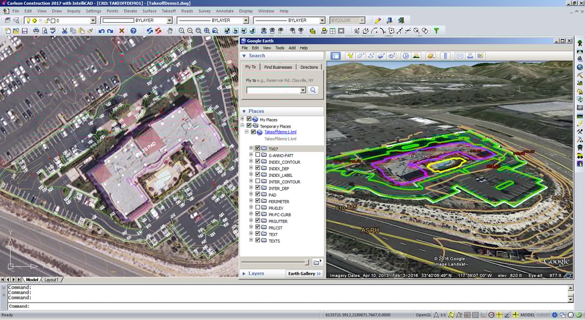
Task: Uncheck the PAD layer visibility
Action: click(258, 194)
